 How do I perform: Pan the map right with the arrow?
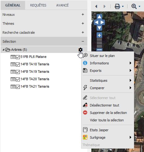[102, 22]
